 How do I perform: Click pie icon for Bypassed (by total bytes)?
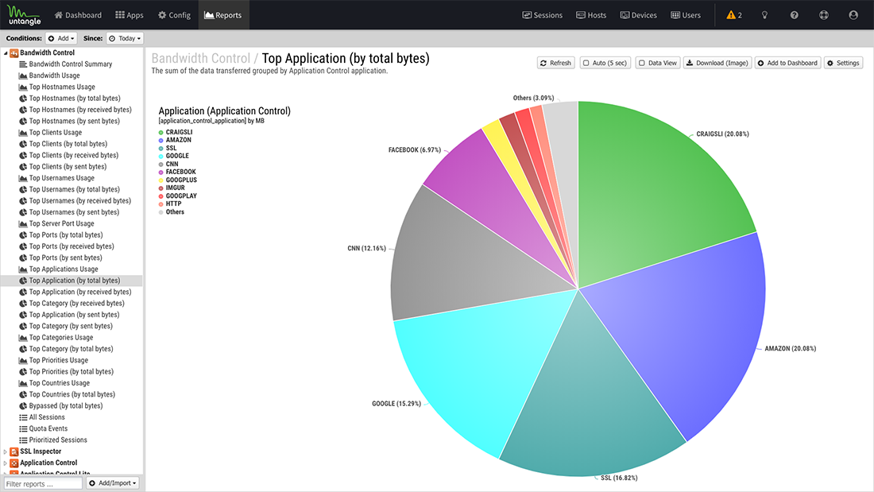pos(23,405)
